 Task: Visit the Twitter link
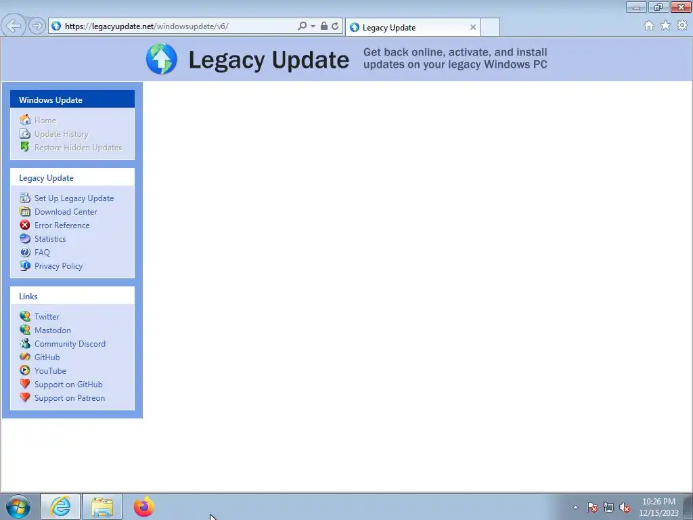click(x=47, y=317)
